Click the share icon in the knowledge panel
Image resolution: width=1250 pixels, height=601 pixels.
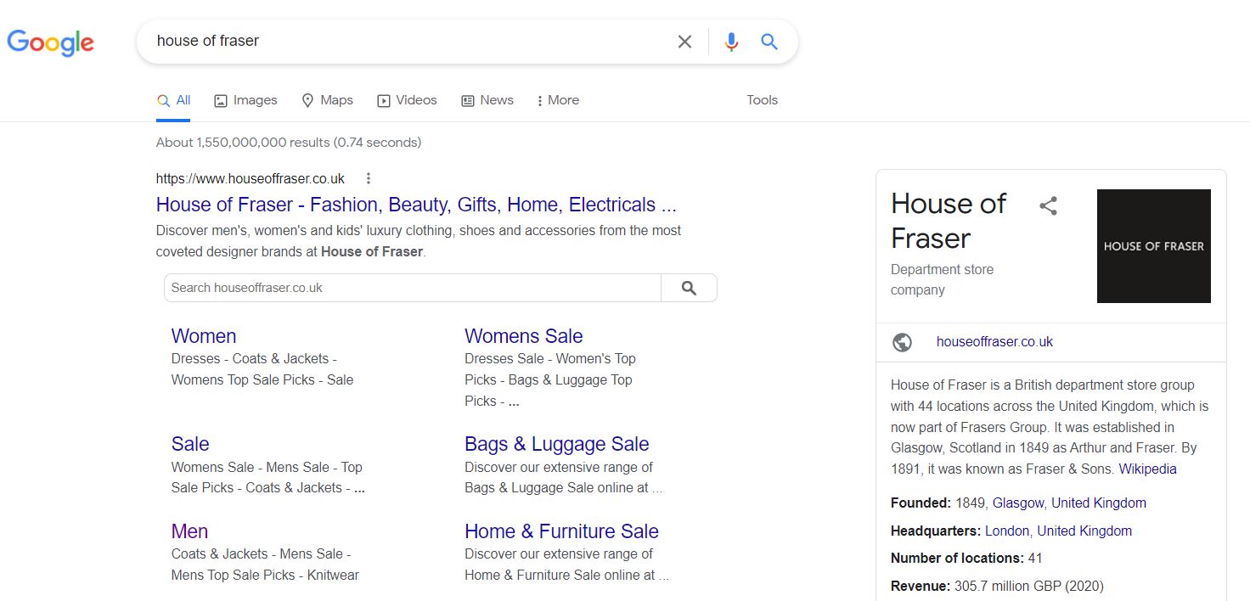pos(1049,205)
